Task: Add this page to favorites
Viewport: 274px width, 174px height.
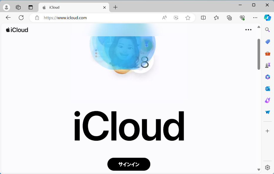Action: [188, 18]
